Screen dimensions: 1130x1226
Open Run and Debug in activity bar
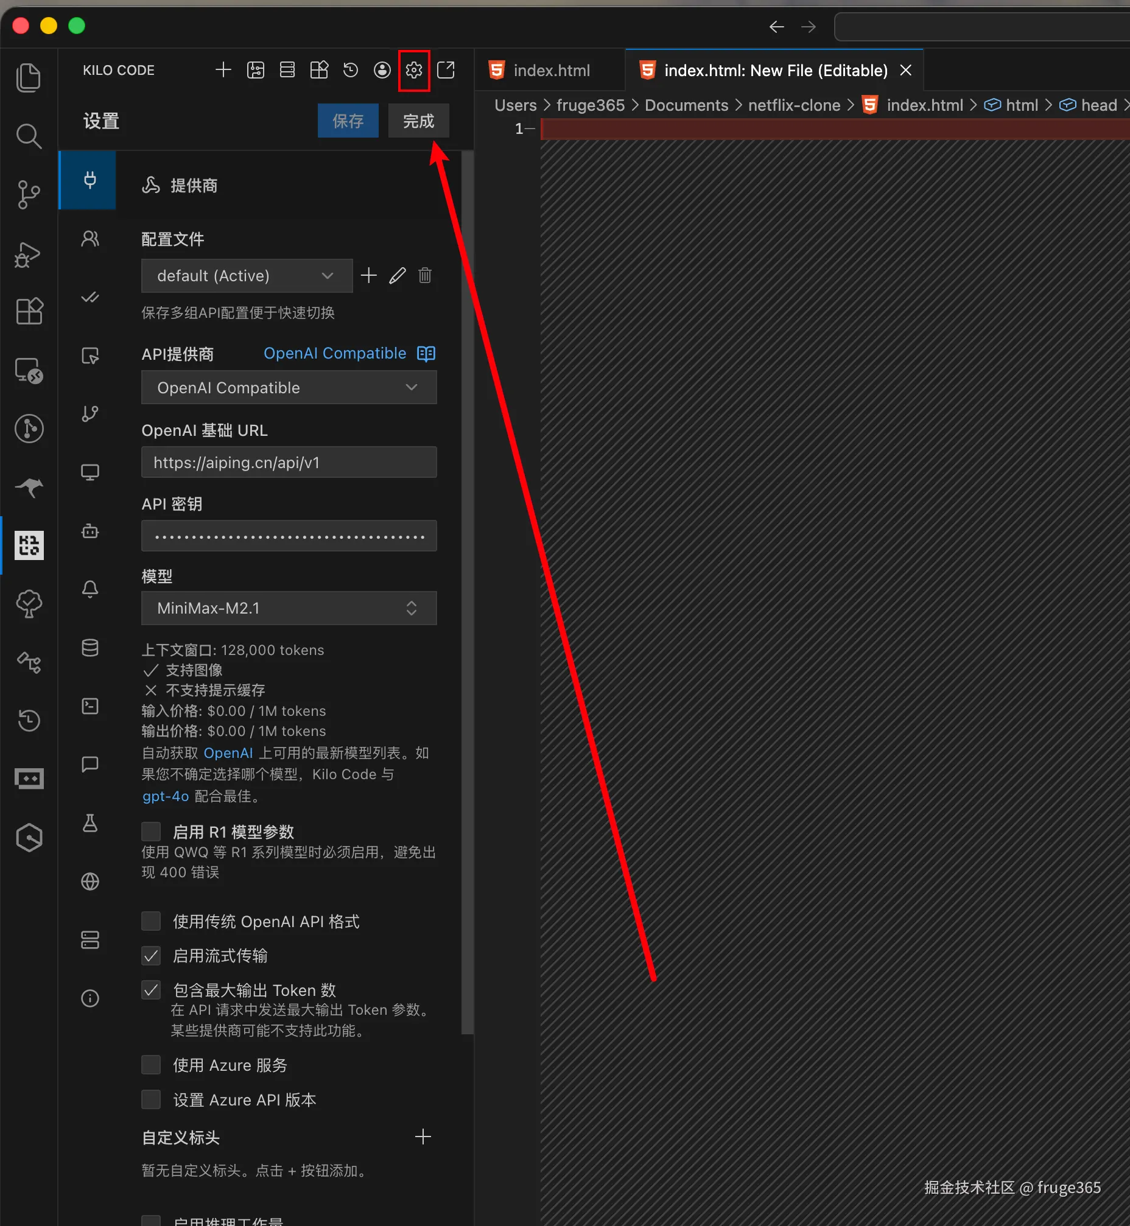coord(29,254)
